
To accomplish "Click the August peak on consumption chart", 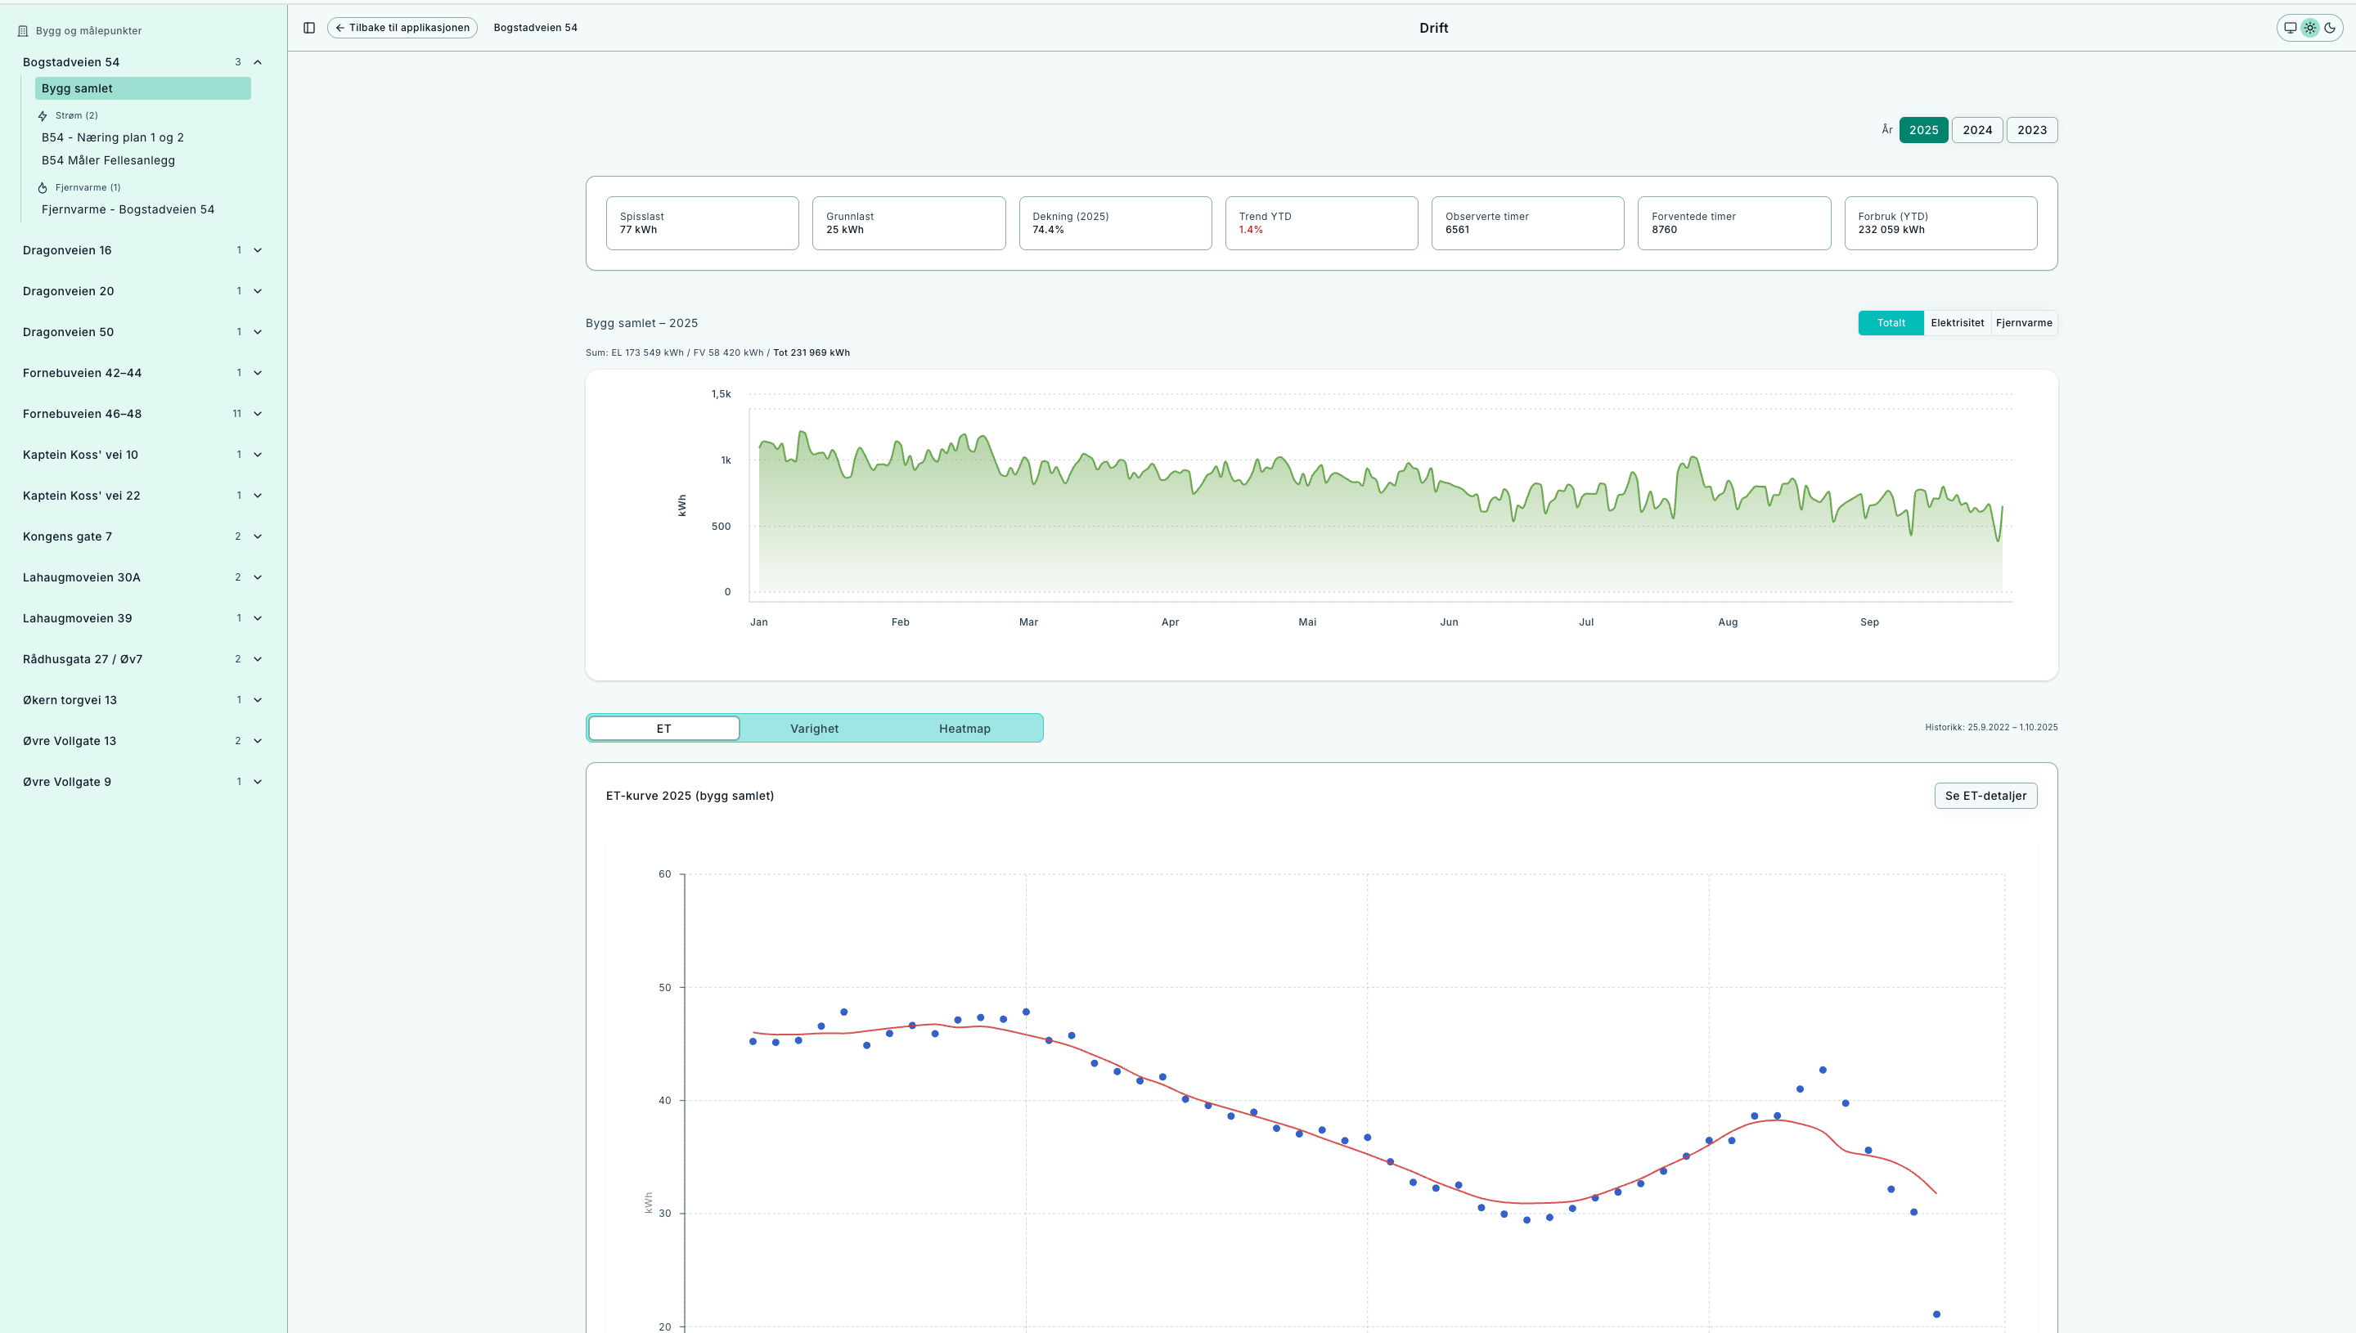I will [x=1693, y=458].
